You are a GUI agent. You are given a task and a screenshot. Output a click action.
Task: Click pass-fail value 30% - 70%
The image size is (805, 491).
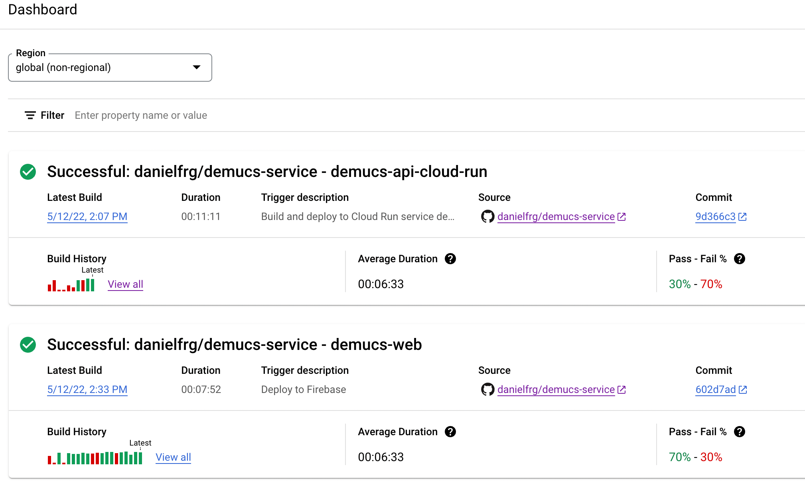tap(695, 284)
